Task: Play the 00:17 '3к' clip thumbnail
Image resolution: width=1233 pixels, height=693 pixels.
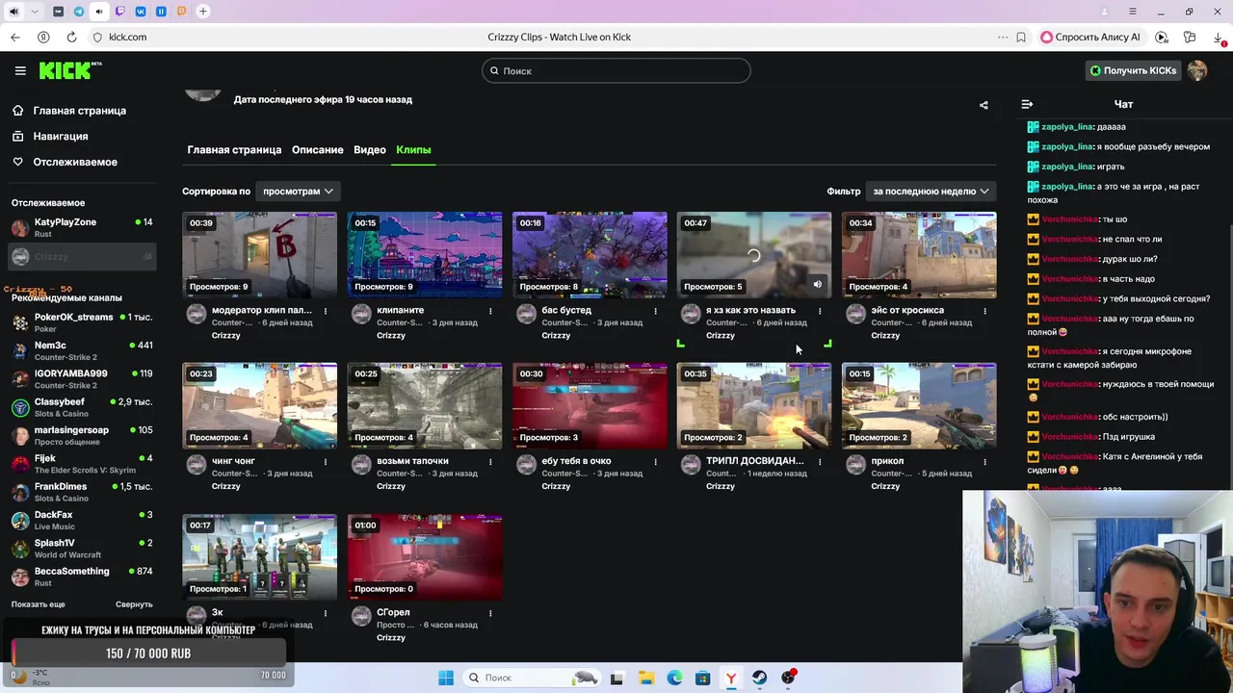Action: point(260,557)
